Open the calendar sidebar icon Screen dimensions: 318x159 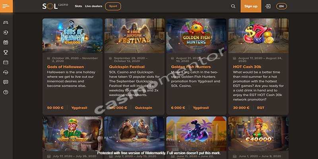[x=6, y=62]
